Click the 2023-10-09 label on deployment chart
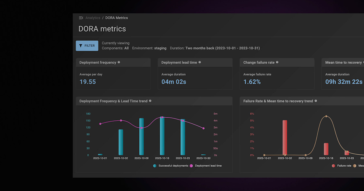 click(141, 158)
